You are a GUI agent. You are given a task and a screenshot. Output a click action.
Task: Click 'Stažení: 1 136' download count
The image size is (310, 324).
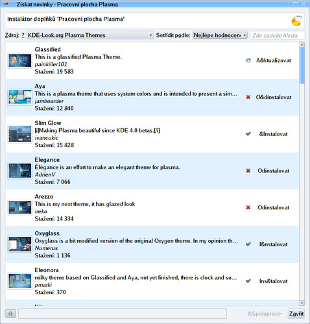53,255
